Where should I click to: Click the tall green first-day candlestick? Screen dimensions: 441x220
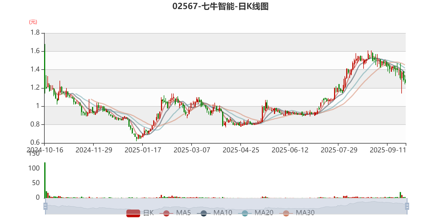point(45,69)
